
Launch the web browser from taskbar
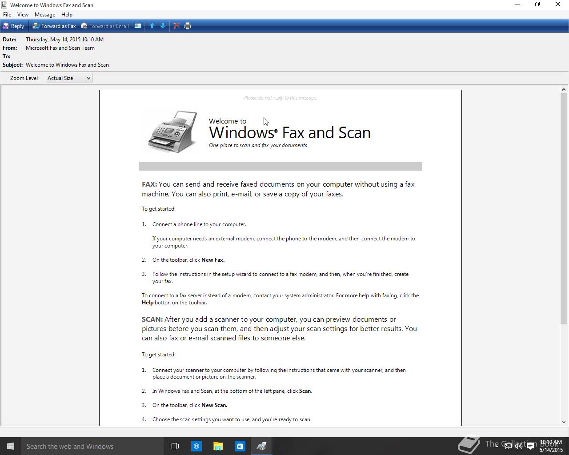[x=196, y=446]
